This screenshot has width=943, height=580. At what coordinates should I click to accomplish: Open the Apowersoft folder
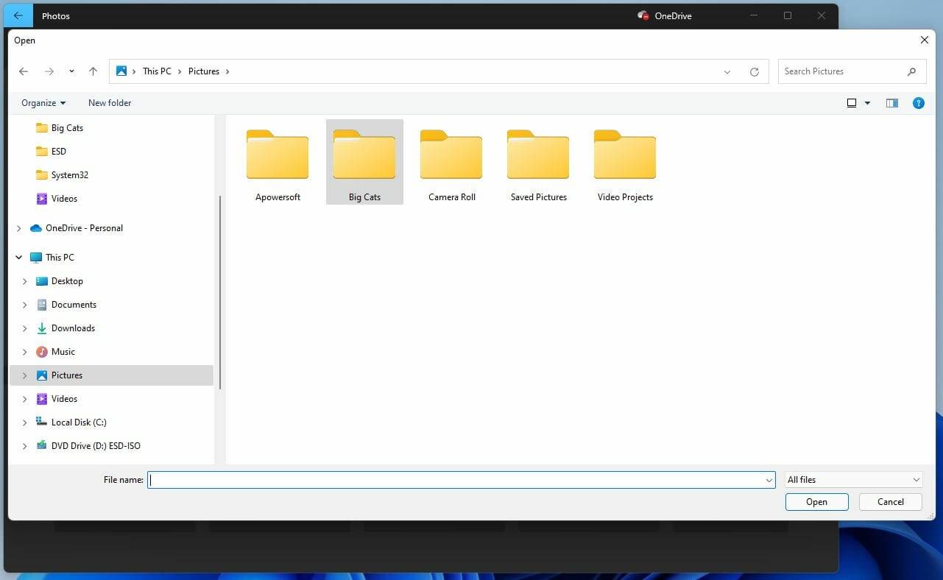click(278, 155)
